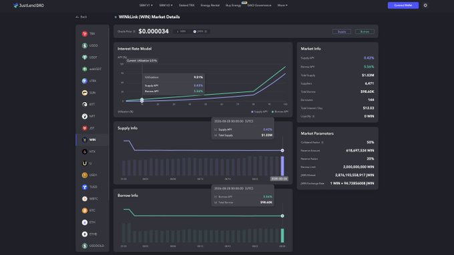454x255 pixels.
Task: Click the Borrowers 144 value
Action: (371, 100)
